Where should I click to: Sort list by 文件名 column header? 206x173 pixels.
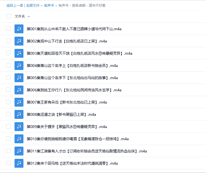pos(20,16)
